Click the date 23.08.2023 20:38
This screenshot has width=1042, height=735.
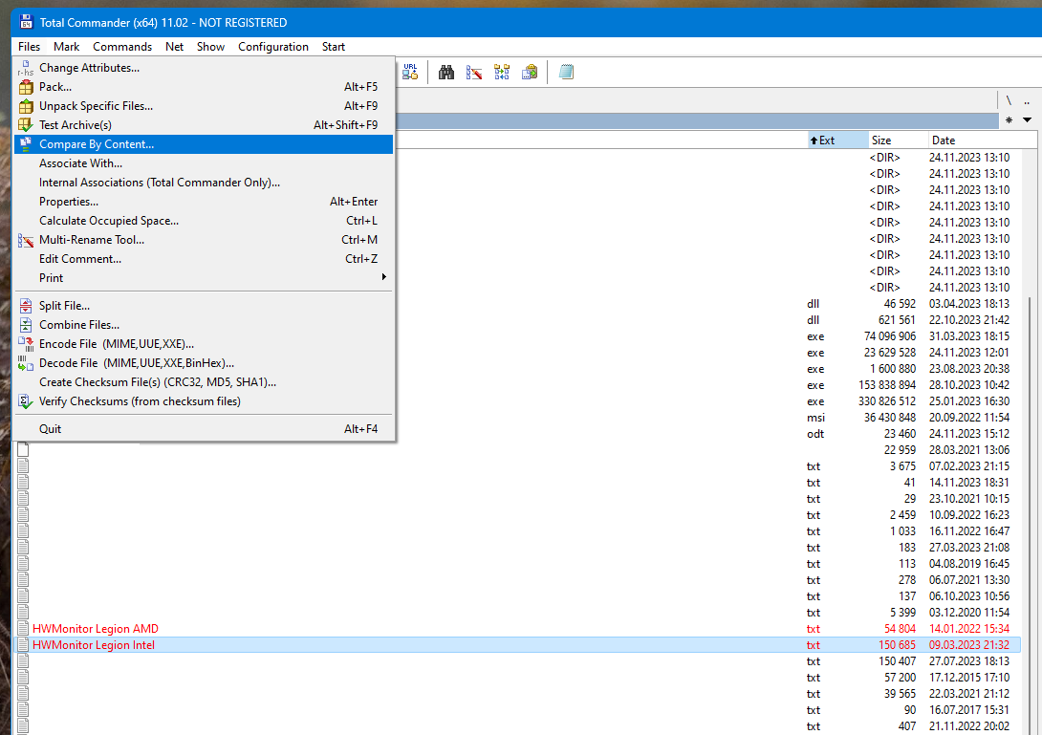pos(969,369)
